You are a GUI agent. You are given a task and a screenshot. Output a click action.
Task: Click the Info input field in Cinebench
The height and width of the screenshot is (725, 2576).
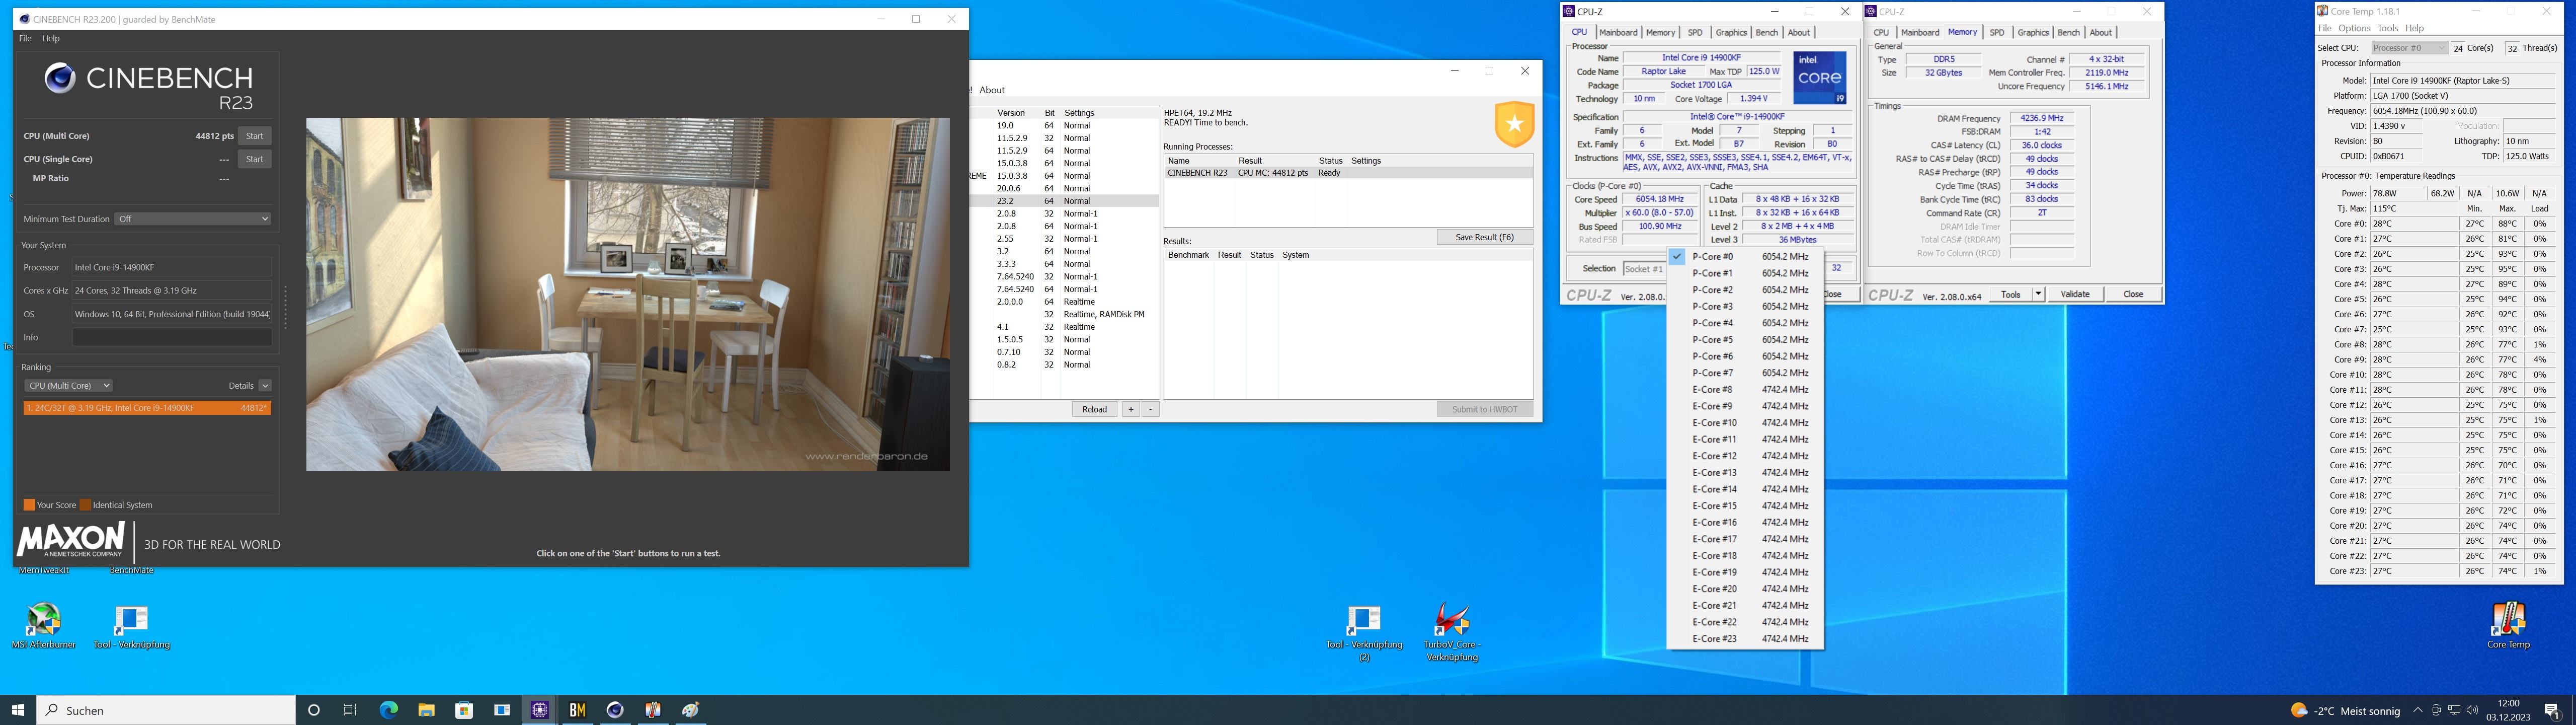click(172, 337)
